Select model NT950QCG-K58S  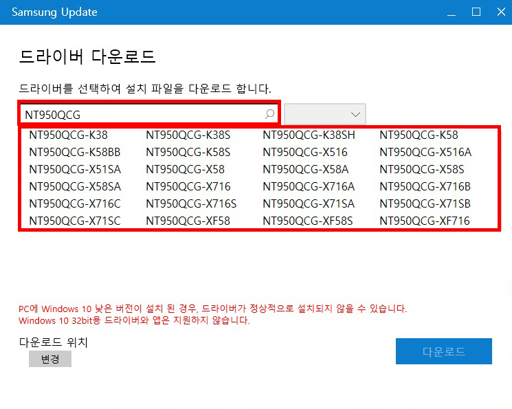188,152
